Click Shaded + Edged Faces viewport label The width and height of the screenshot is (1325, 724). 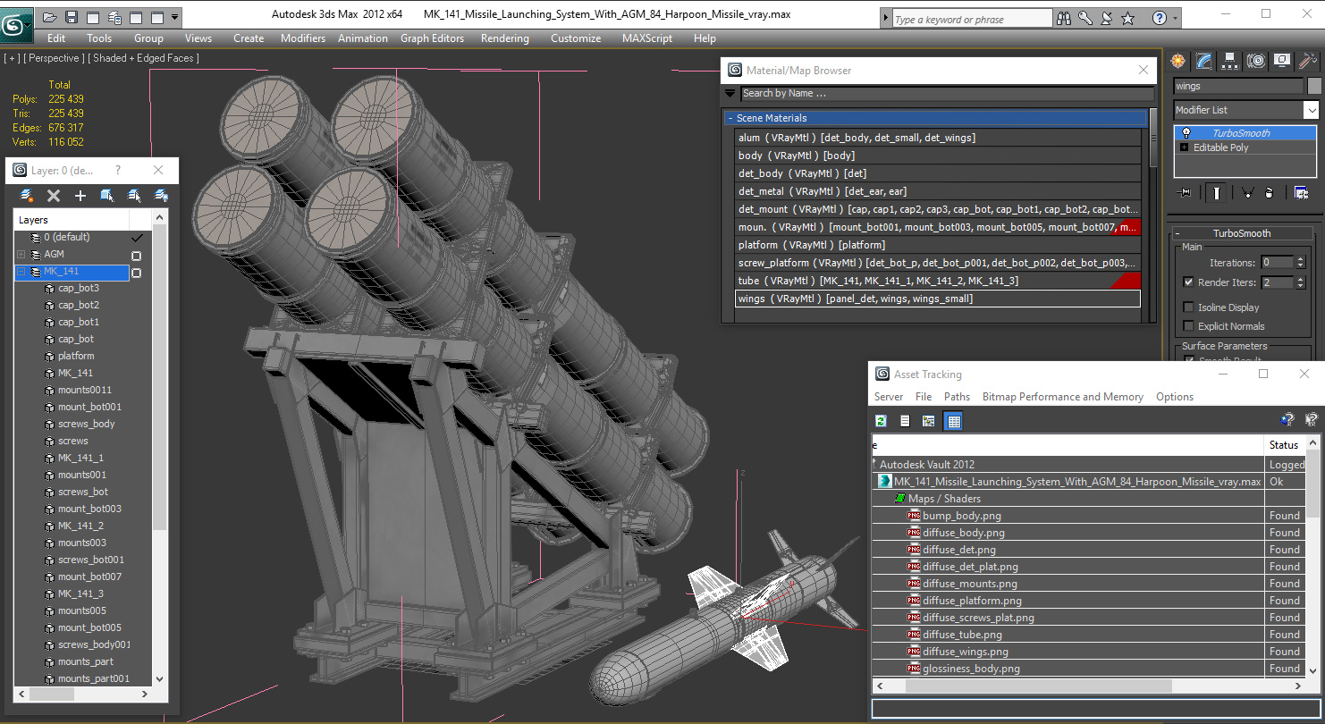144,58
